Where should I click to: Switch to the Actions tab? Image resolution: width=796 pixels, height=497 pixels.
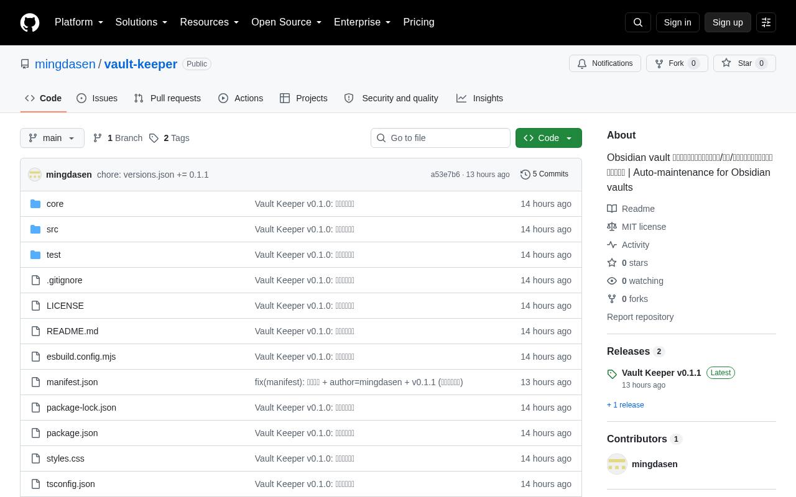coord(241,98)
